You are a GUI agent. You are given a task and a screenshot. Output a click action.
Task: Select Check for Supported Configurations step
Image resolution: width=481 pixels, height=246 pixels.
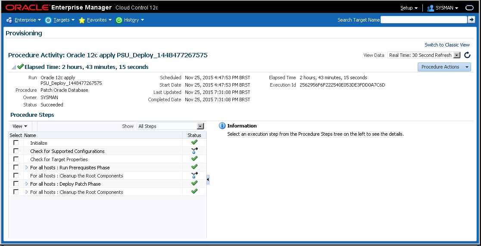67,151
